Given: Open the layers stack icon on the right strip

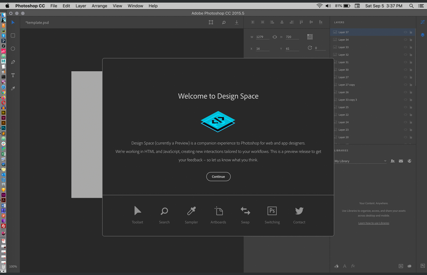Looking at the screenshot, I should (x=422, y=35).
